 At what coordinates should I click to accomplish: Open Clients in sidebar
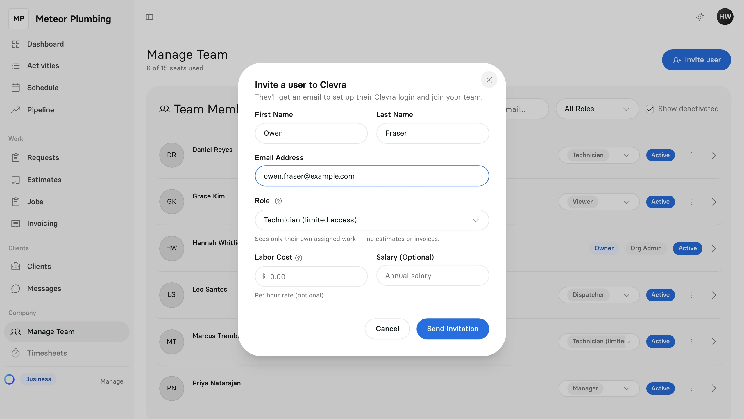pos(67,267)
